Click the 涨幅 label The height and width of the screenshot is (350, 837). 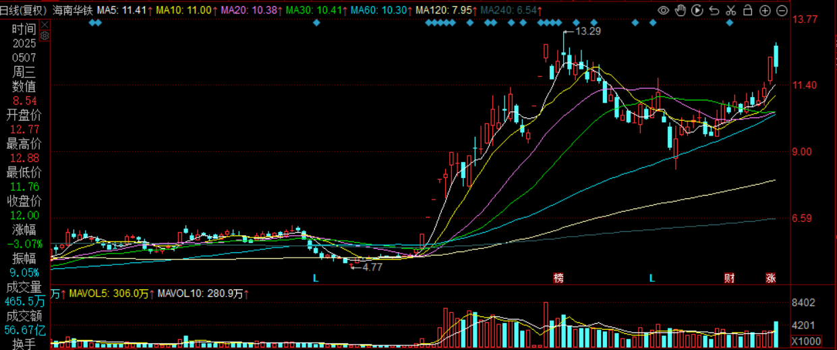pos(24,229)
